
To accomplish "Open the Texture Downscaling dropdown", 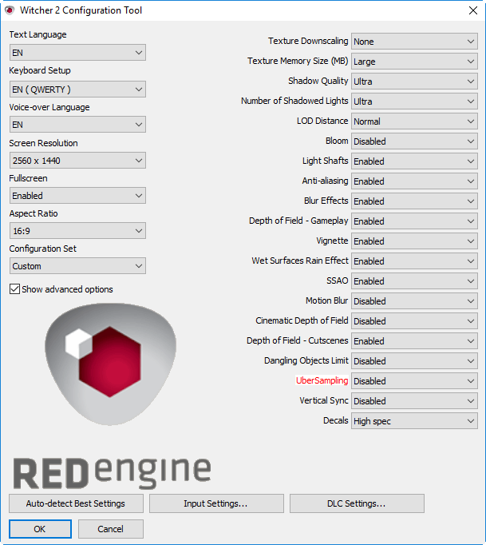I will tap(414, 42).
